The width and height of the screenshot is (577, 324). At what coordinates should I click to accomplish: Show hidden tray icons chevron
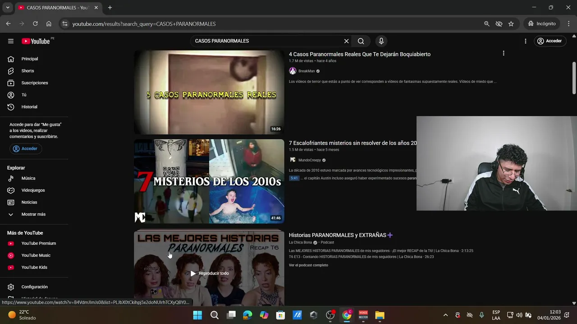445,315
